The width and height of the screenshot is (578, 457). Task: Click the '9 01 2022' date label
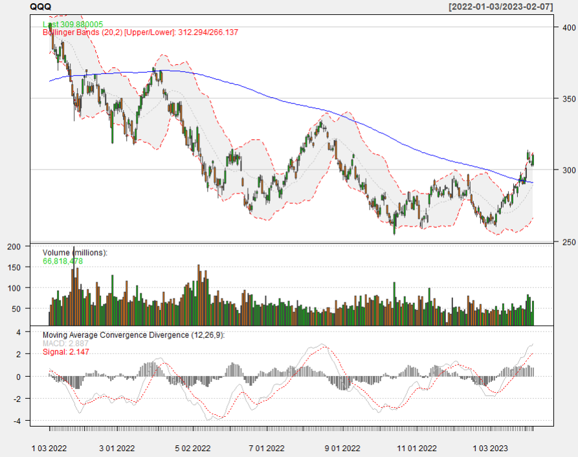[x=342, y=449]
